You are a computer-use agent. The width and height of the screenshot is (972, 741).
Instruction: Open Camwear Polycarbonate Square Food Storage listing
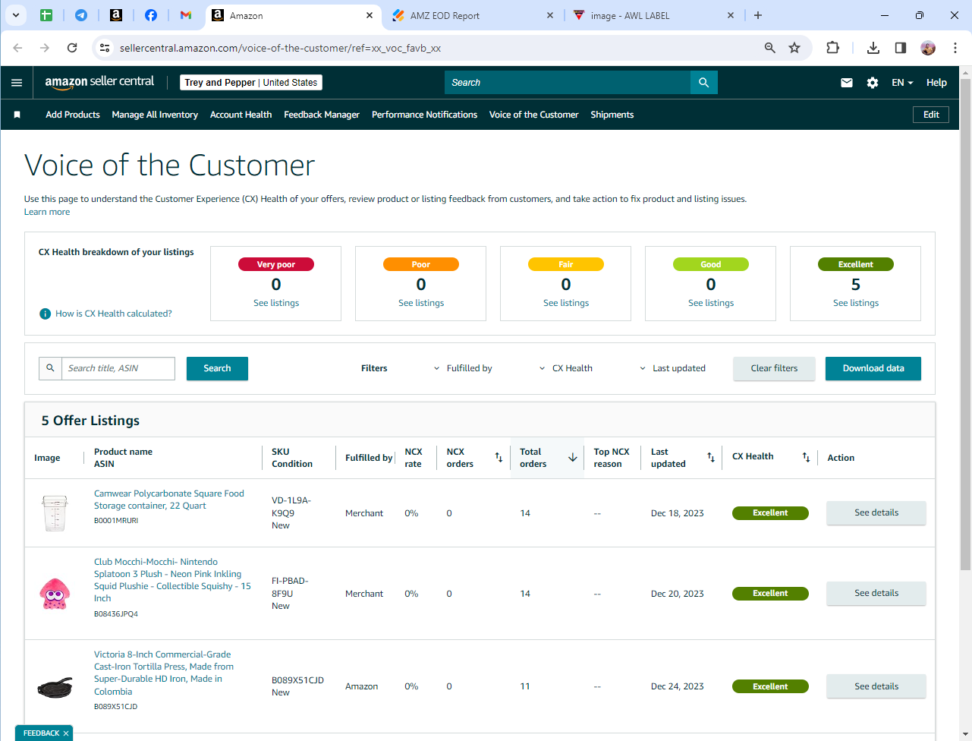point(168,500)
